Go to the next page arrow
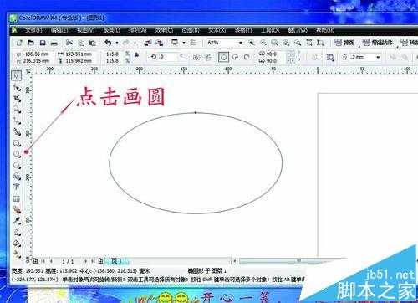The height and width of the screenshot is (303, 418). point(85,261)
